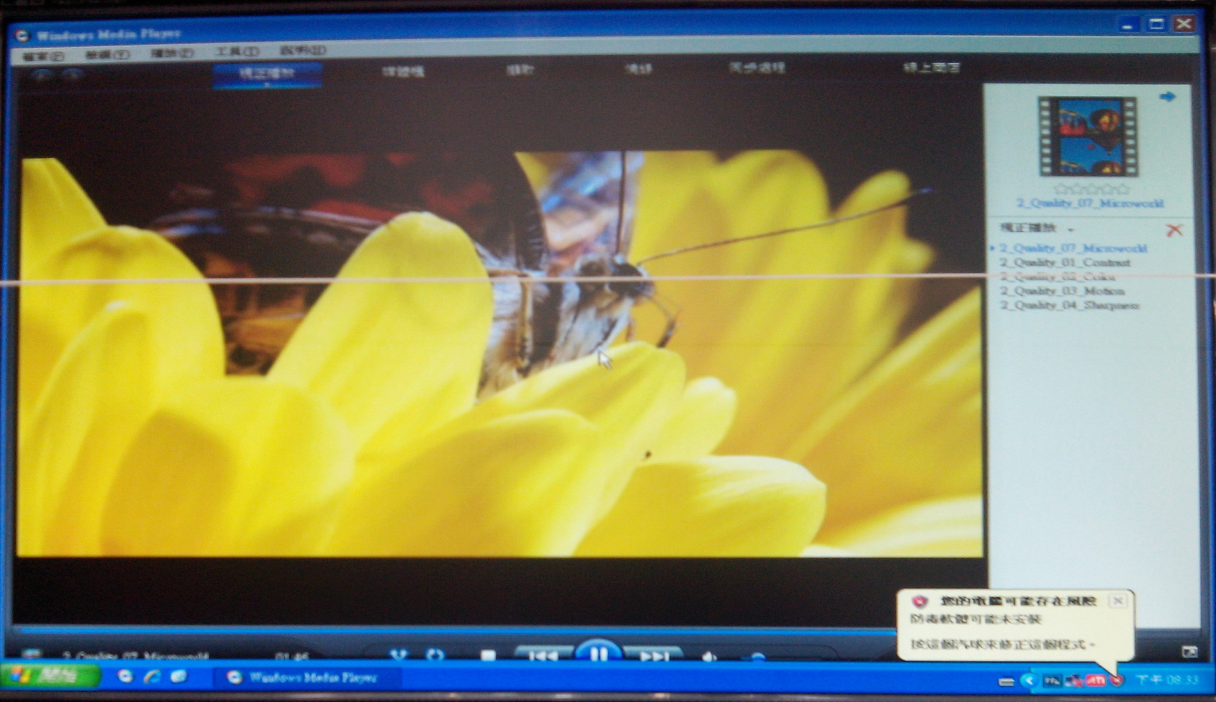Switch to the 燒錄 burn tab
This screenshot has width=1216, height=702.
point(638,68)
